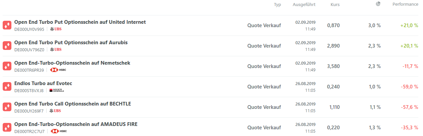
Task: Open Endlos Turbo auf Evotec
Action: [x=43, y=83]
